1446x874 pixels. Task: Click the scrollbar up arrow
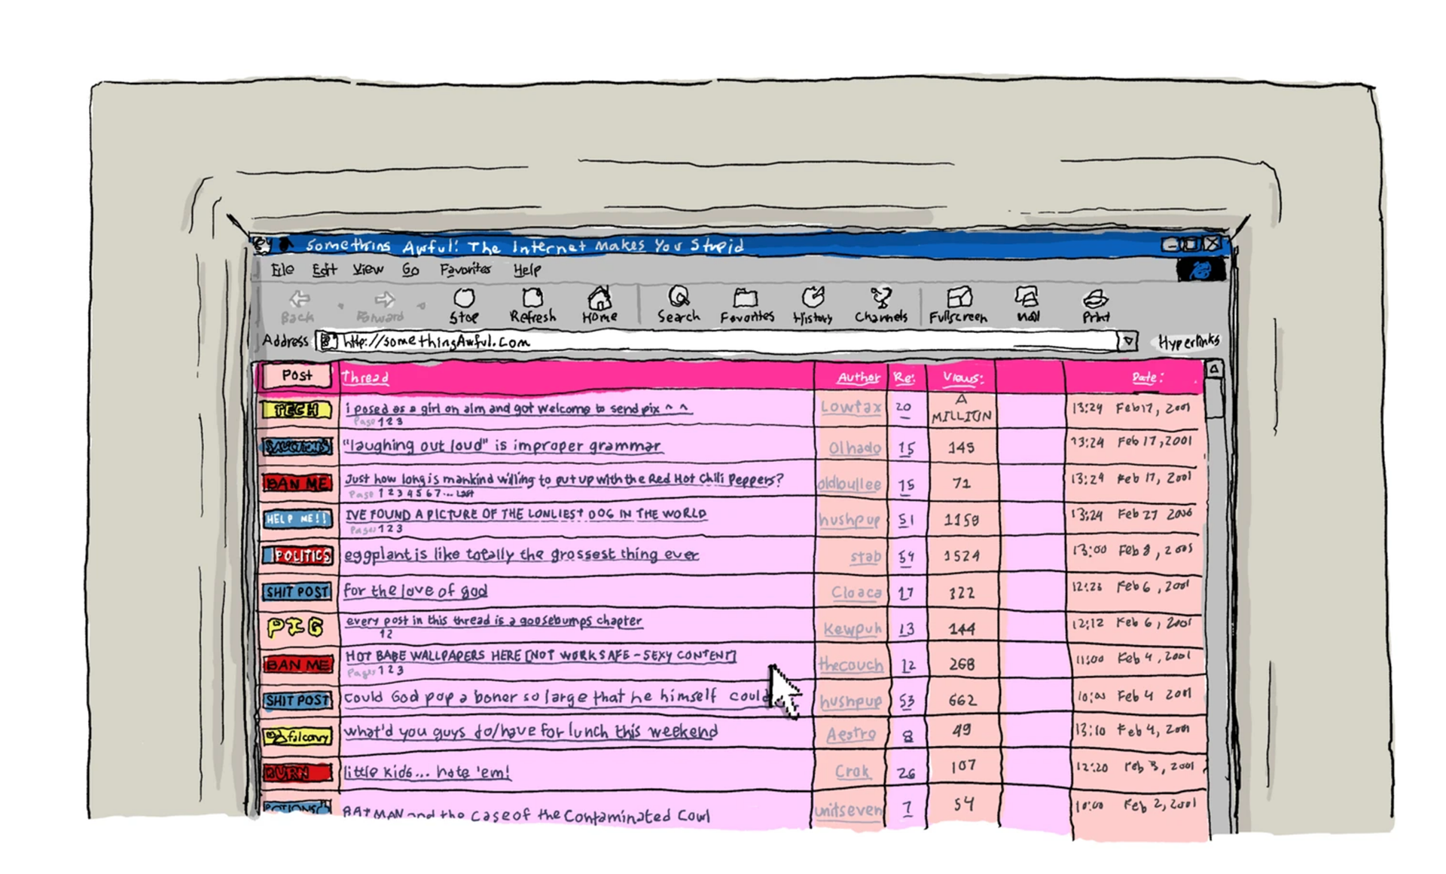[x=1213, y=369]
